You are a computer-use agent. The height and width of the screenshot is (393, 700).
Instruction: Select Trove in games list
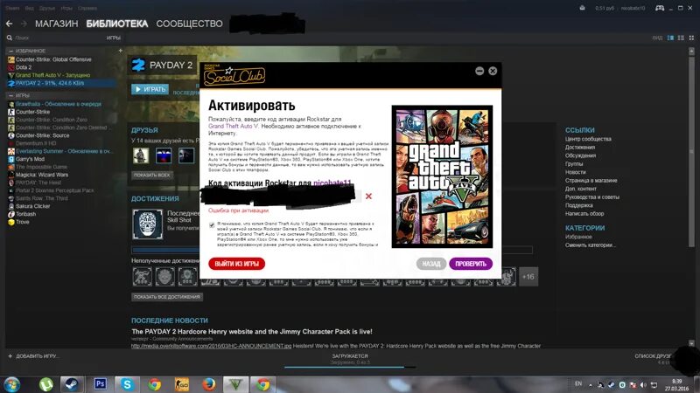[x=23, y=222]
